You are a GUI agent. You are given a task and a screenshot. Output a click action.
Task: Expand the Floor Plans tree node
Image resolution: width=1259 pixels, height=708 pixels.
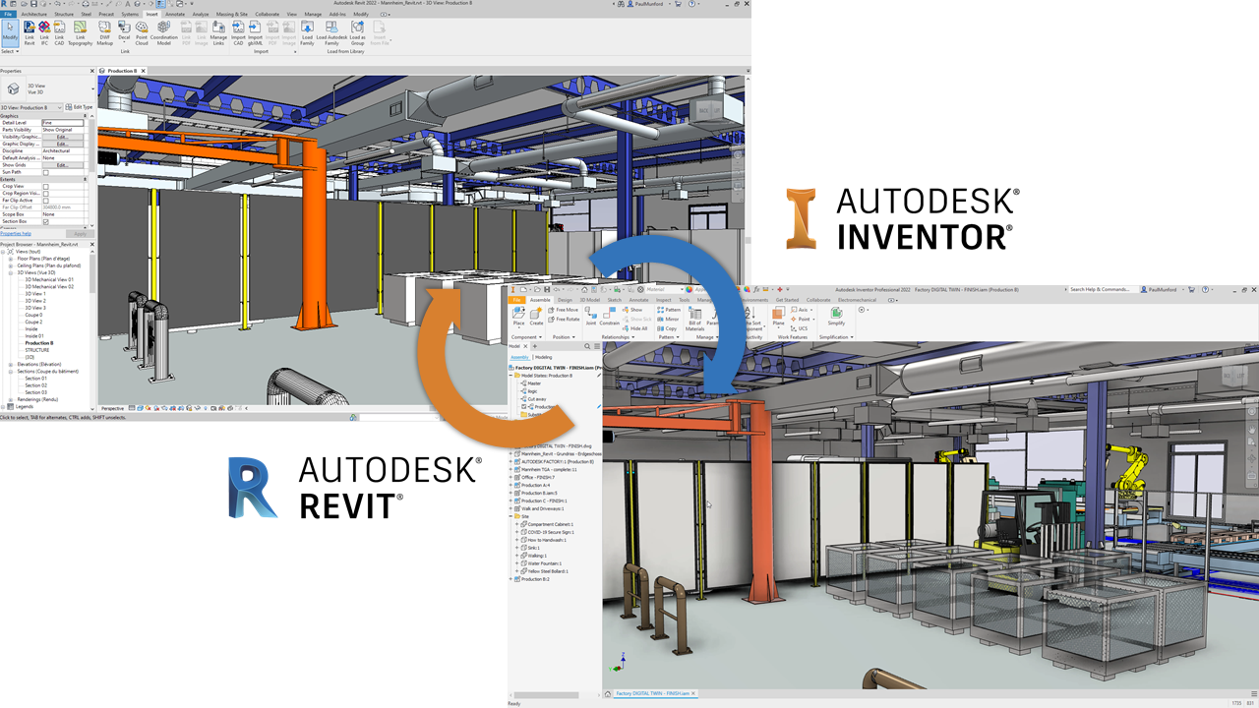pyautogui.click(x=11, y=258)
